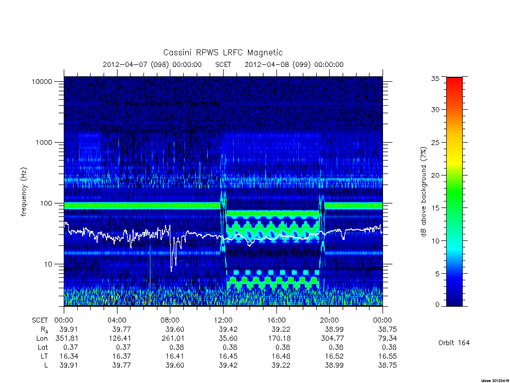
Task: Click the '10000' frequency tick label
Action: coord(42,81)
